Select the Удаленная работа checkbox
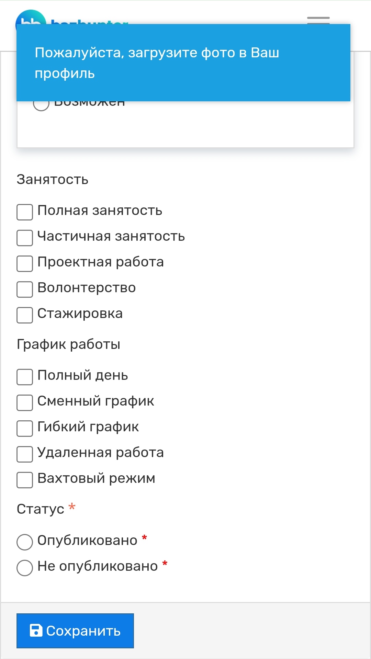This screenshot has width=371, height=659. coord(25,454)
